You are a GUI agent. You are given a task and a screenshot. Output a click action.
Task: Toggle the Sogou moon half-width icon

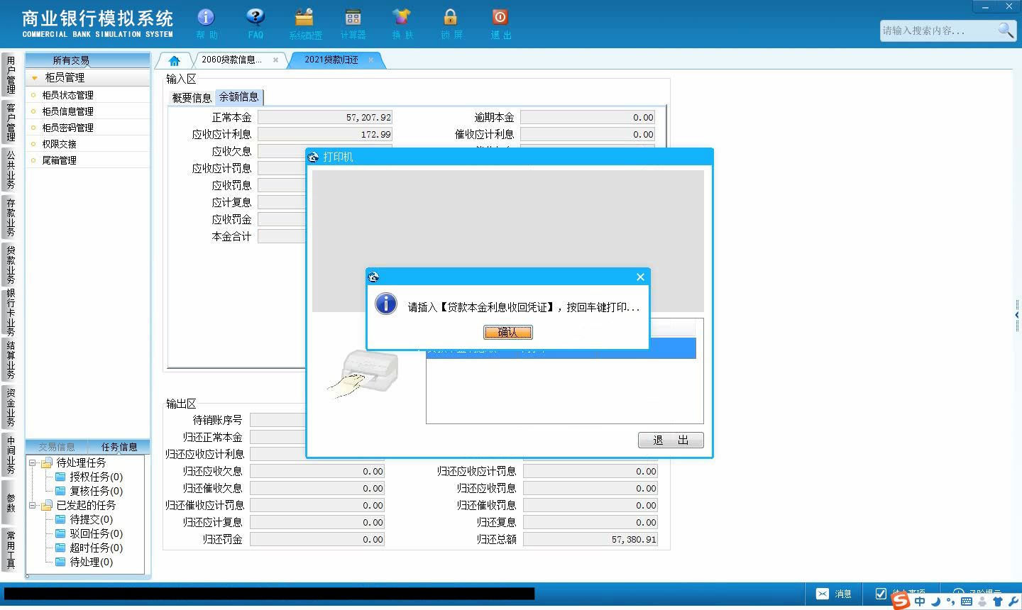click(x=935, y=601)
